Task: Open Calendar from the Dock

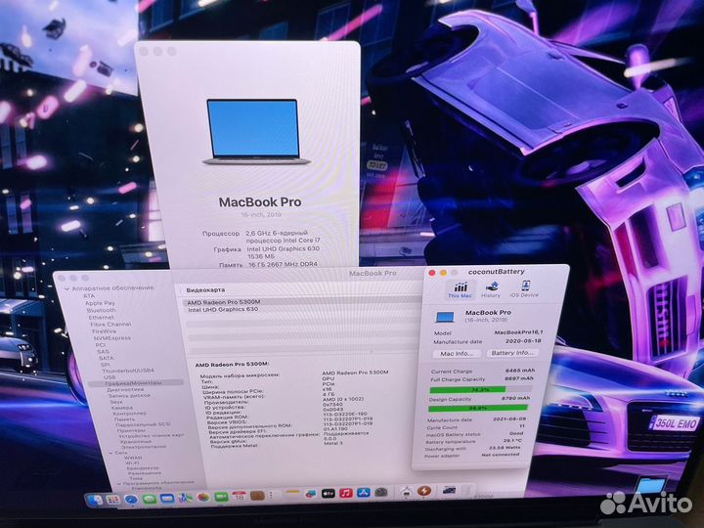Action: [239, 496]
